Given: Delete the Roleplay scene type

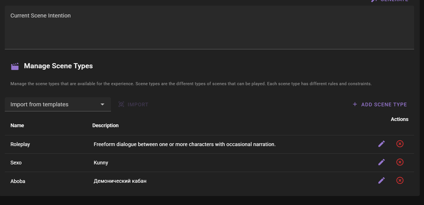Looking at the screenshot, I should (x=400, y=144).
